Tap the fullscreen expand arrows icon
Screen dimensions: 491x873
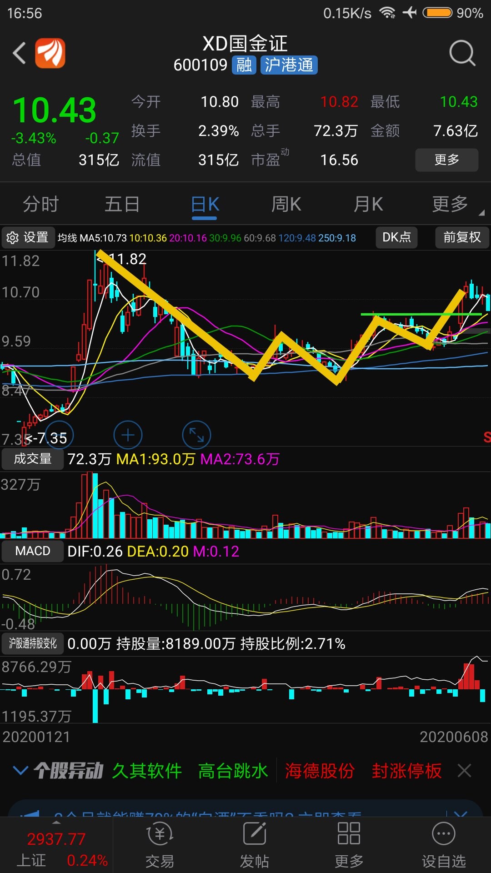196,435
